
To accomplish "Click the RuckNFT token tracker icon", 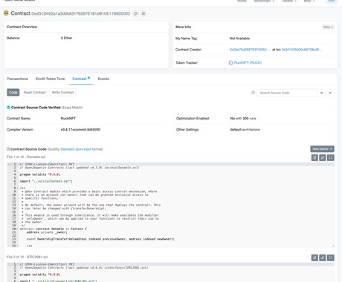I will [230, 63].
